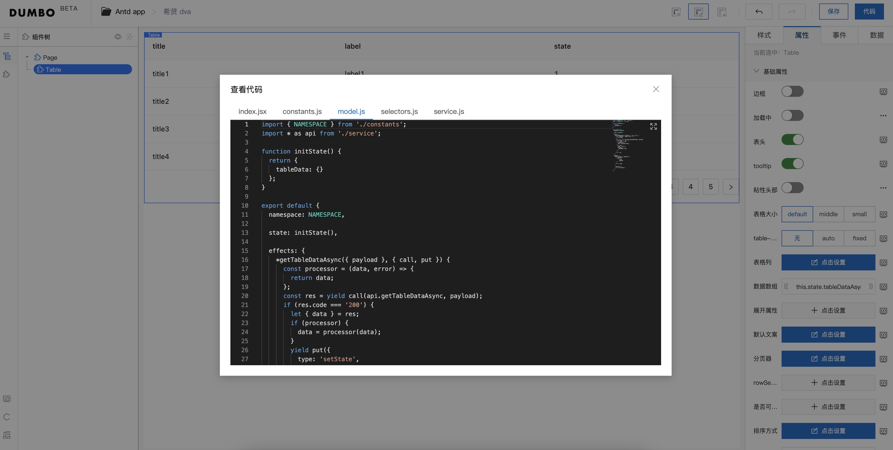Open the 事件 events tab
The height and width of the screenshot is (450, 893).
pos(839,35)
